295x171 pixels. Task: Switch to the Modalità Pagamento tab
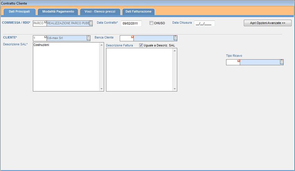coord(58,11)
